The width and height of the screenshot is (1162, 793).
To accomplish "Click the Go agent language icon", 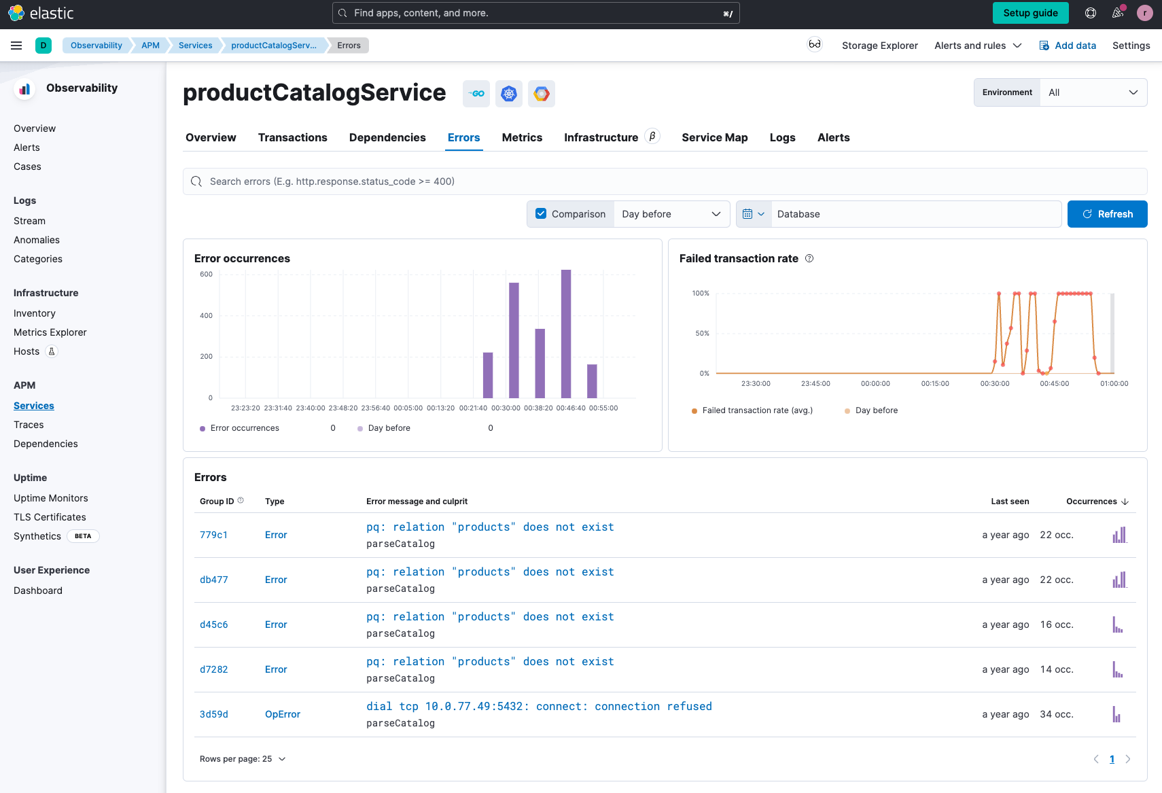I will pyautogui.click(x=476, y=94).
